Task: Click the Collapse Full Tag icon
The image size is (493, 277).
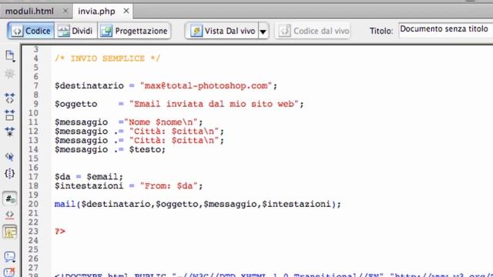Action: 10,98
